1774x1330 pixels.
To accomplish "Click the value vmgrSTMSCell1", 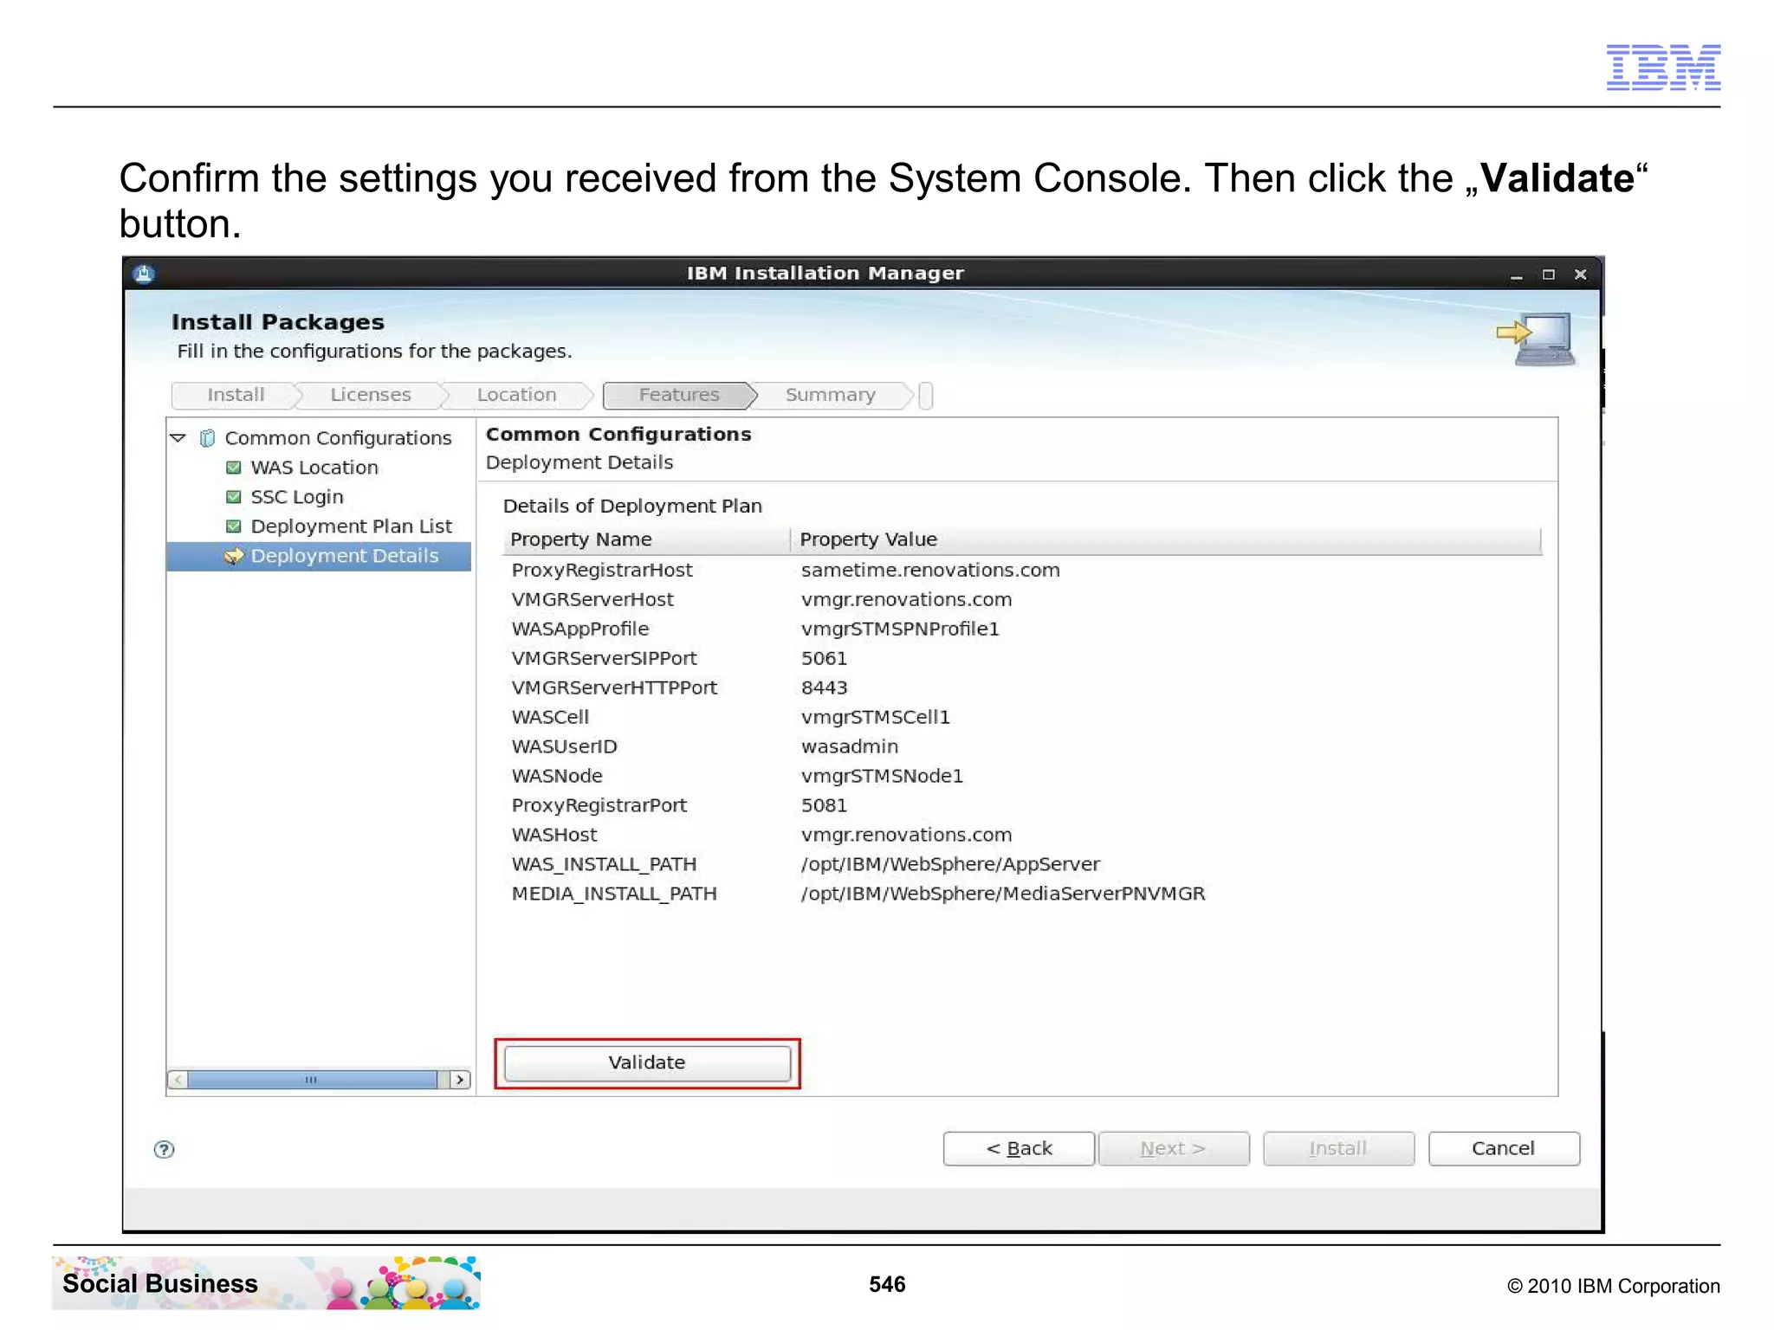I will click(x=876, y=718).
